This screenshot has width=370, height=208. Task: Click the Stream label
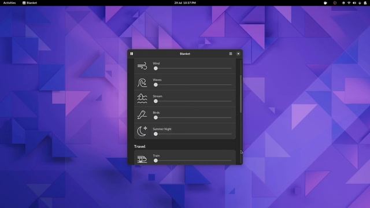click(x=157, y=96)
